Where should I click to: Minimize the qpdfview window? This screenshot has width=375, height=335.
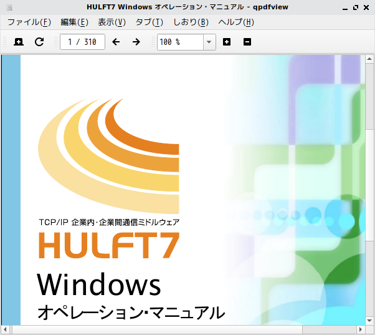pyautogui.click(x=345, y=8)
